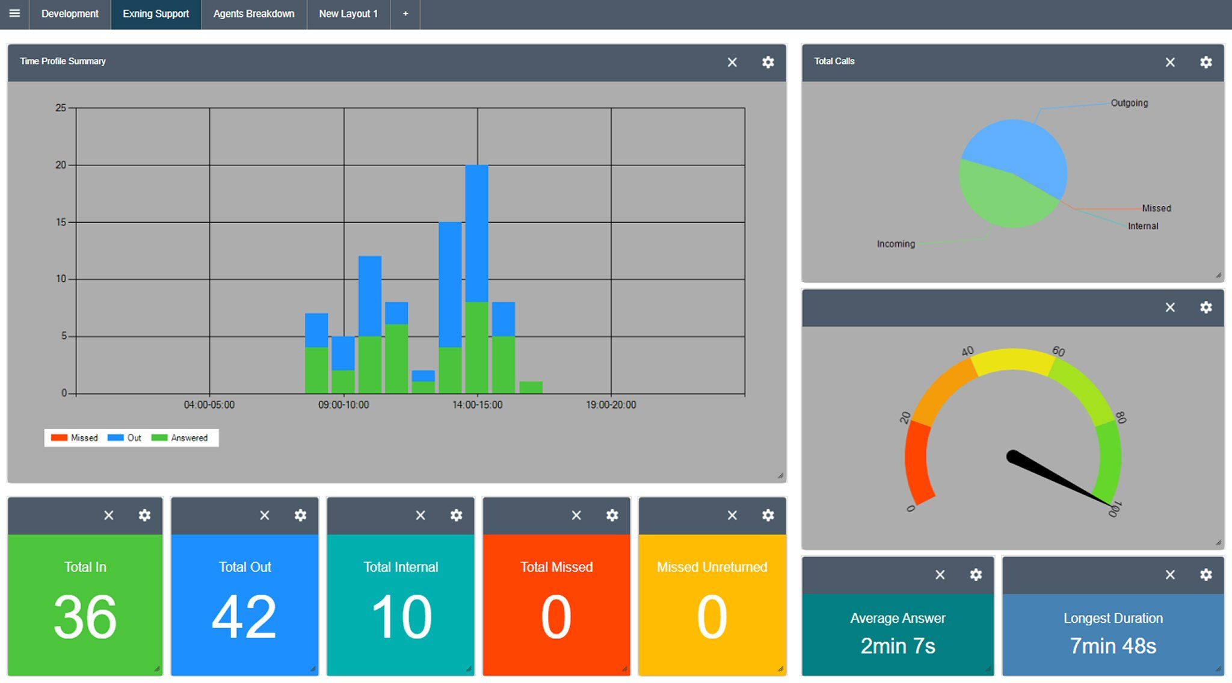Close the Longest Duration tile
This screenshot has width=1232, height=683.
point(1170,575)
